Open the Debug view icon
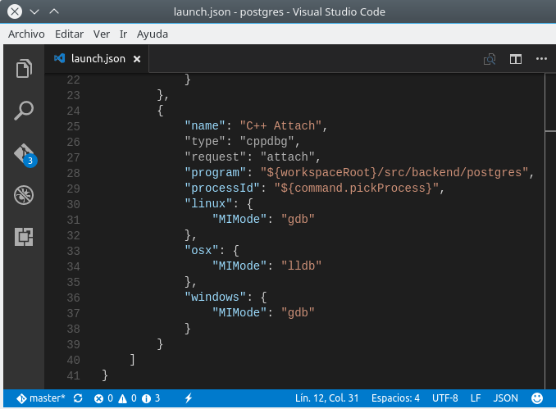556x409 pixels. tap(24, 195)
